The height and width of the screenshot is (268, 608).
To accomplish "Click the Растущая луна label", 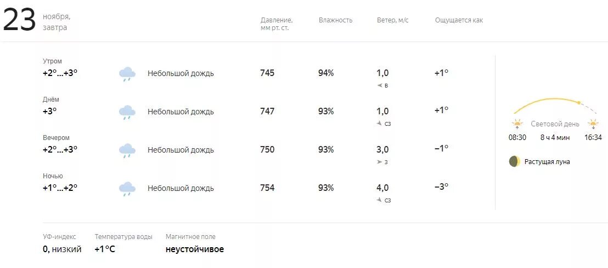I will pyautogui.click(x=547, y=162).
